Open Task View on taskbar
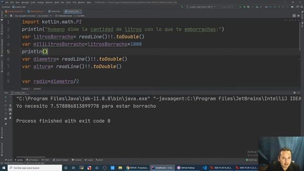 (x=74, y=168)
